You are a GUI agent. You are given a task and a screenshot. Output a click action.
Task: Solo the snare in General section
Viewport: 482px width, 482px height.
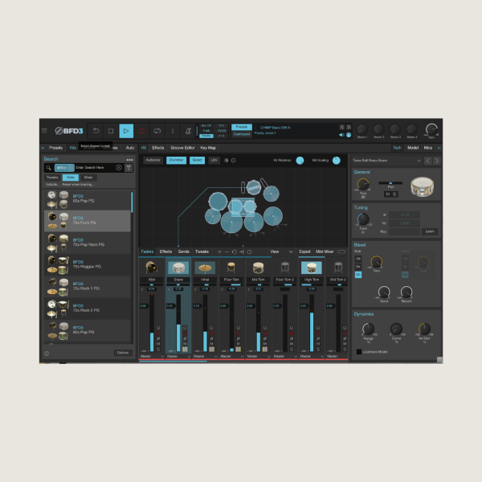pos(394,194)
